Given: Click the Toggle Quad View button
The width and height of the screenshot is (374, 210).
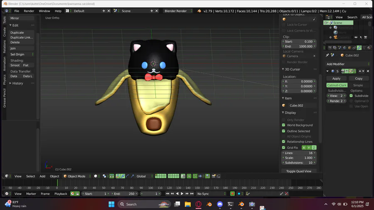Looking at the screenshot, I should tap(299, 171).
